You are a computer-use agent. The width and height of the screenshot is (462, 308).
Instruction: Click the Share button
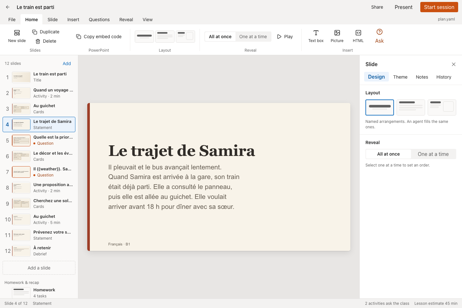[x=377, y=7]
